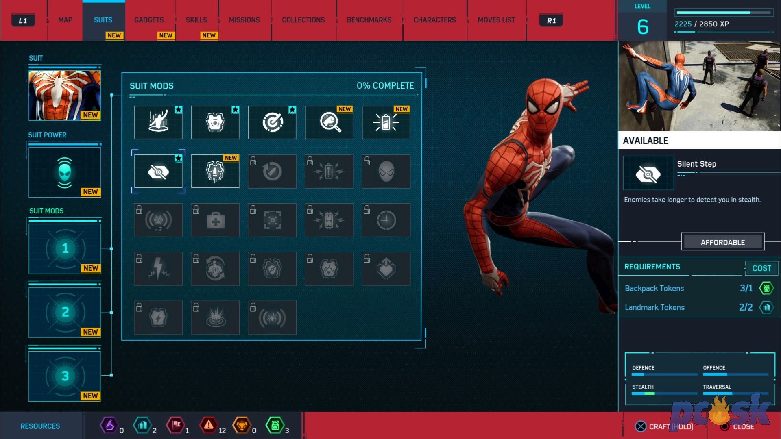
Task: Click the orange challenge token resource icon
Action: pos(242,426)
